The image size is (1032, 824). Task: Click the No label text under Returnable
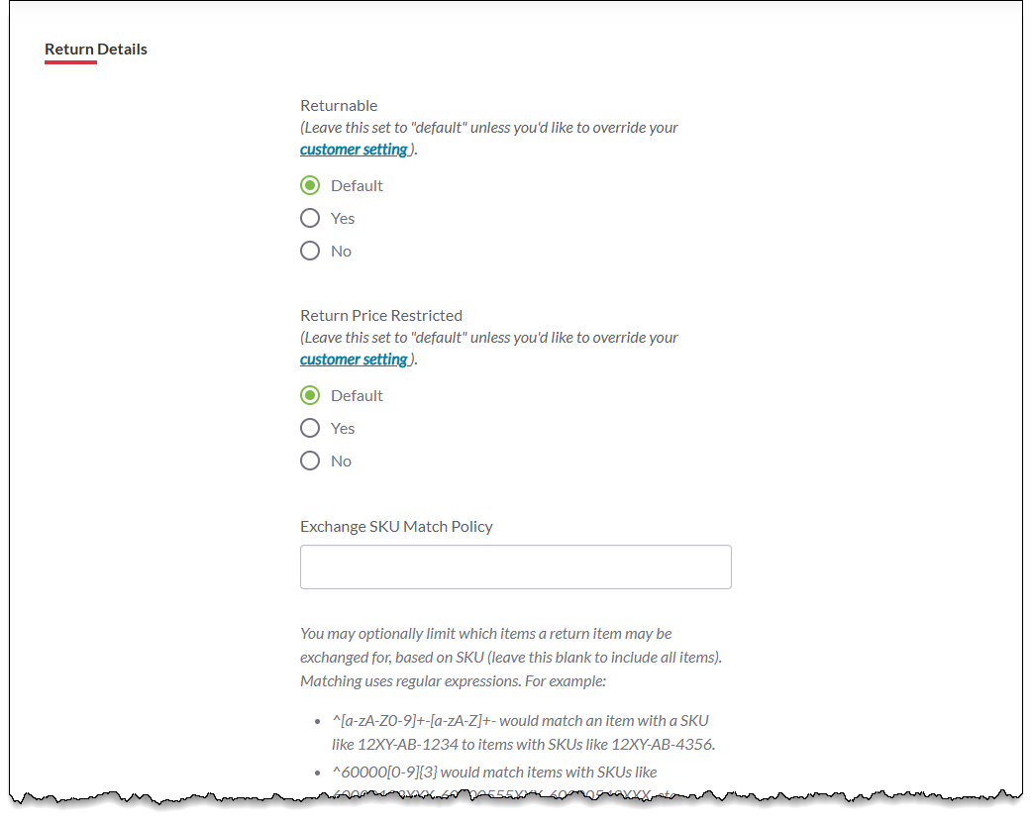click(x=341, y=251)
